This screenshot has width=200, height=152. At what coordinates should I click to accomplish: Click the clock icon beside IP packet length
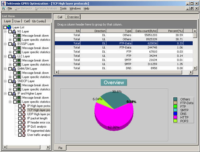tap(24, 118)
